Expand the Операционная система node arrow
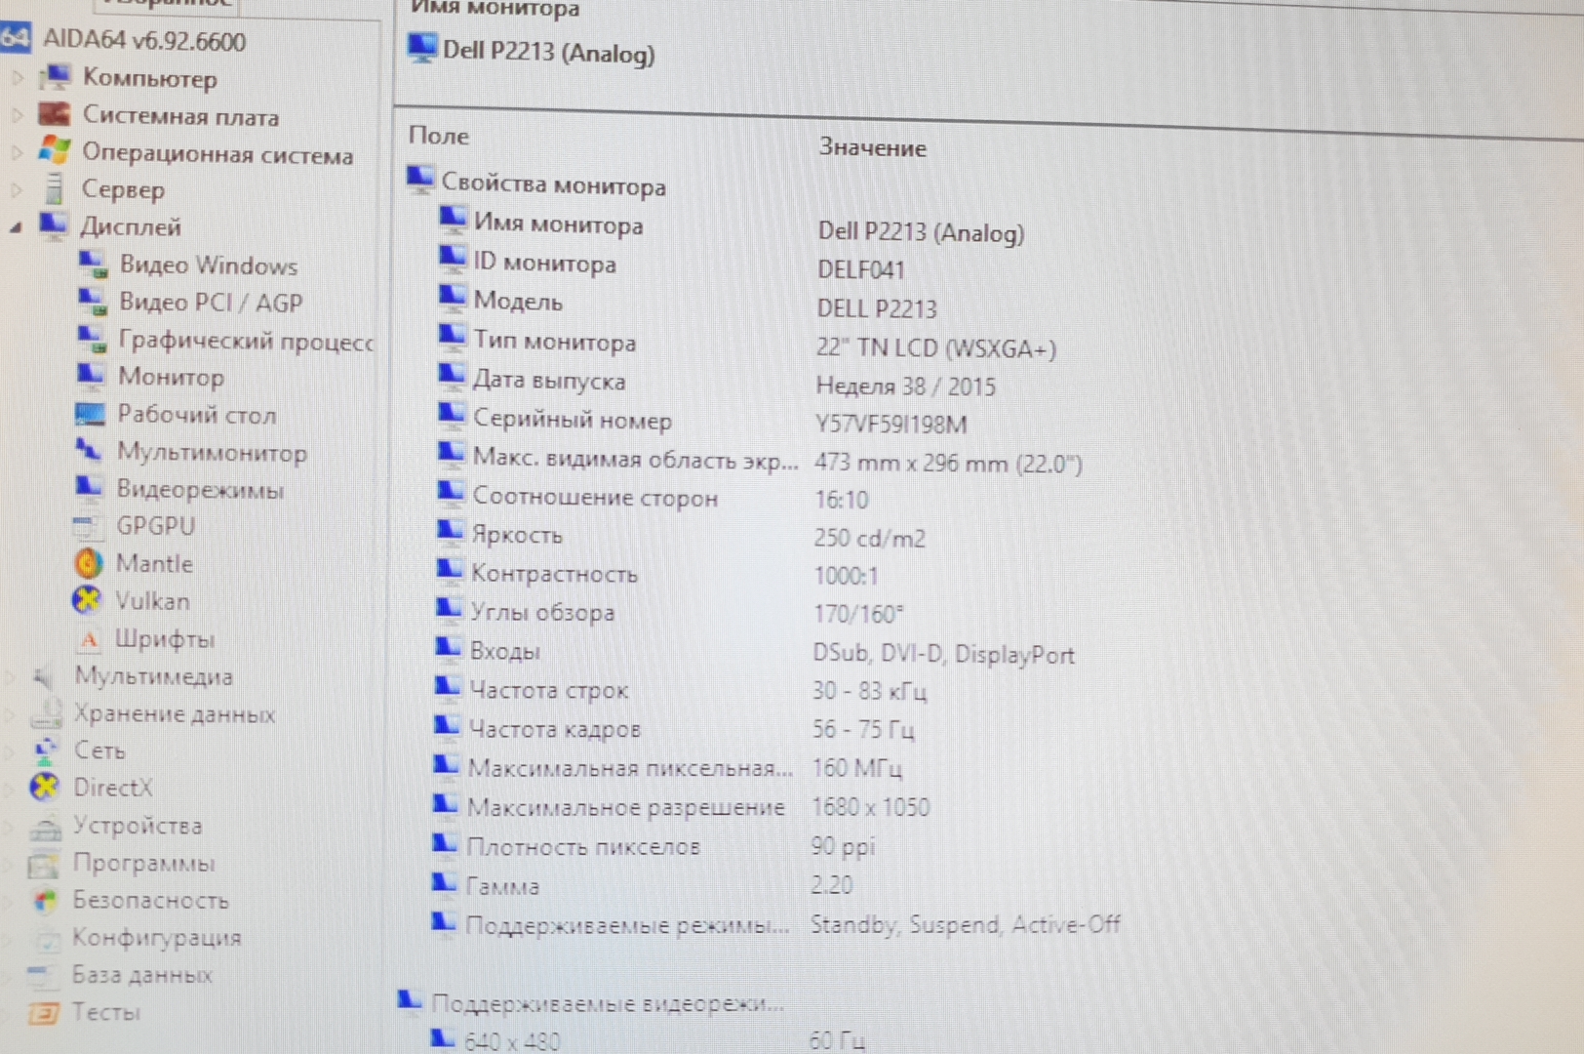This screenshot has width=1584, height=1054. pos(16,152)
